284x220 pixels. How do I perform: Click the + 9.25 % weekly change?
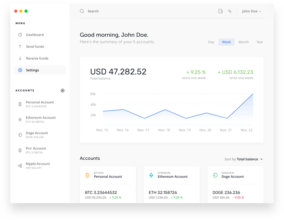196,72
